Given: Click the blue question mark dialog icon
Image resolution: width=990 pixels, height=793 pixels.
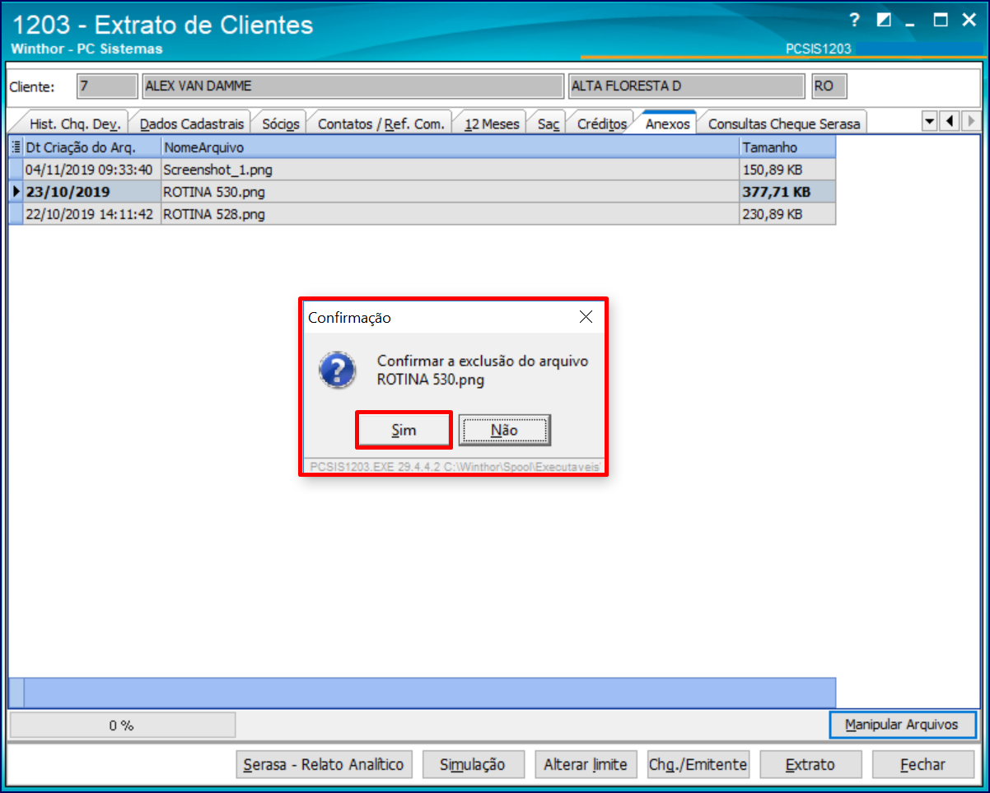Looking at the screenshot, I should pos(338,371).
